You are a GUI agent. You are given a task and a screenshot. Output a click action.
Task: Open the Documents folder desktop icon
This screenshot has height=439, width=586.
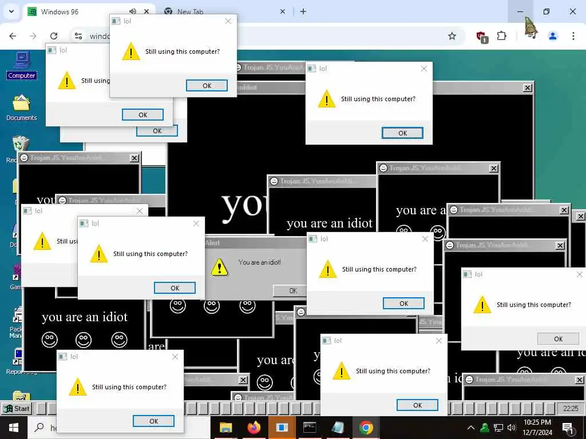coord(21,108)
